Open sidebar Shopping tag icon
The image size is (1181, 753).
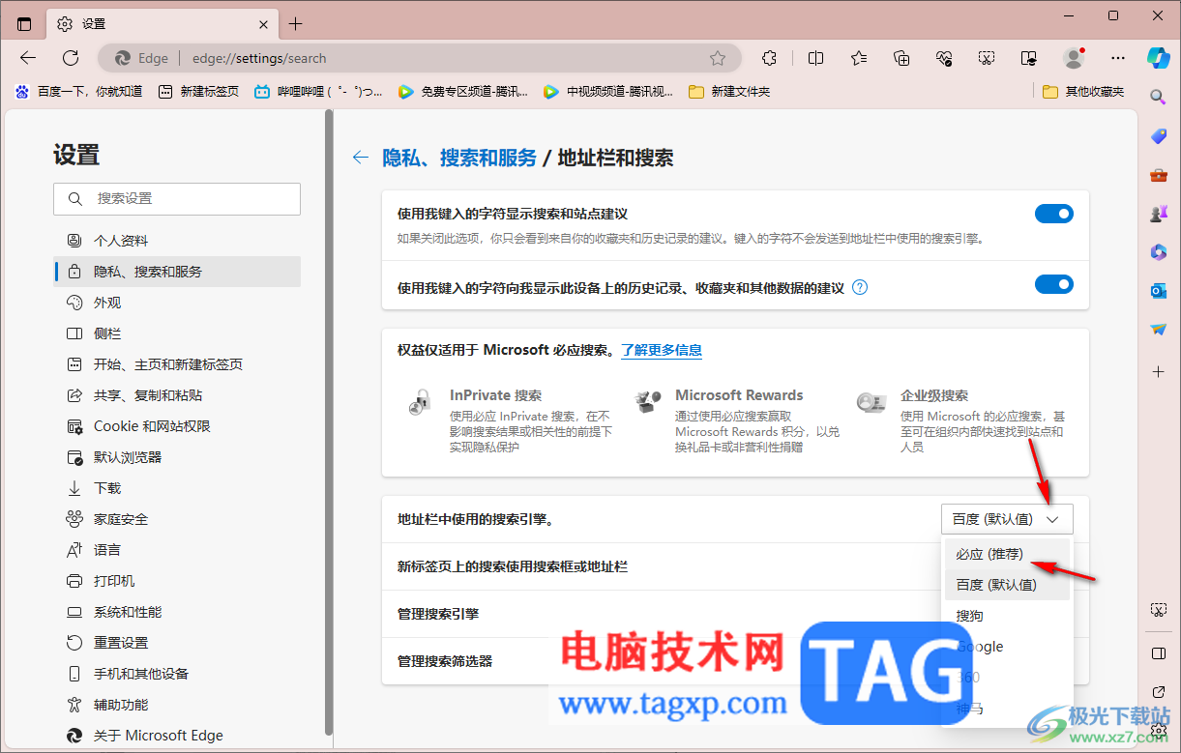(1158, 136)
